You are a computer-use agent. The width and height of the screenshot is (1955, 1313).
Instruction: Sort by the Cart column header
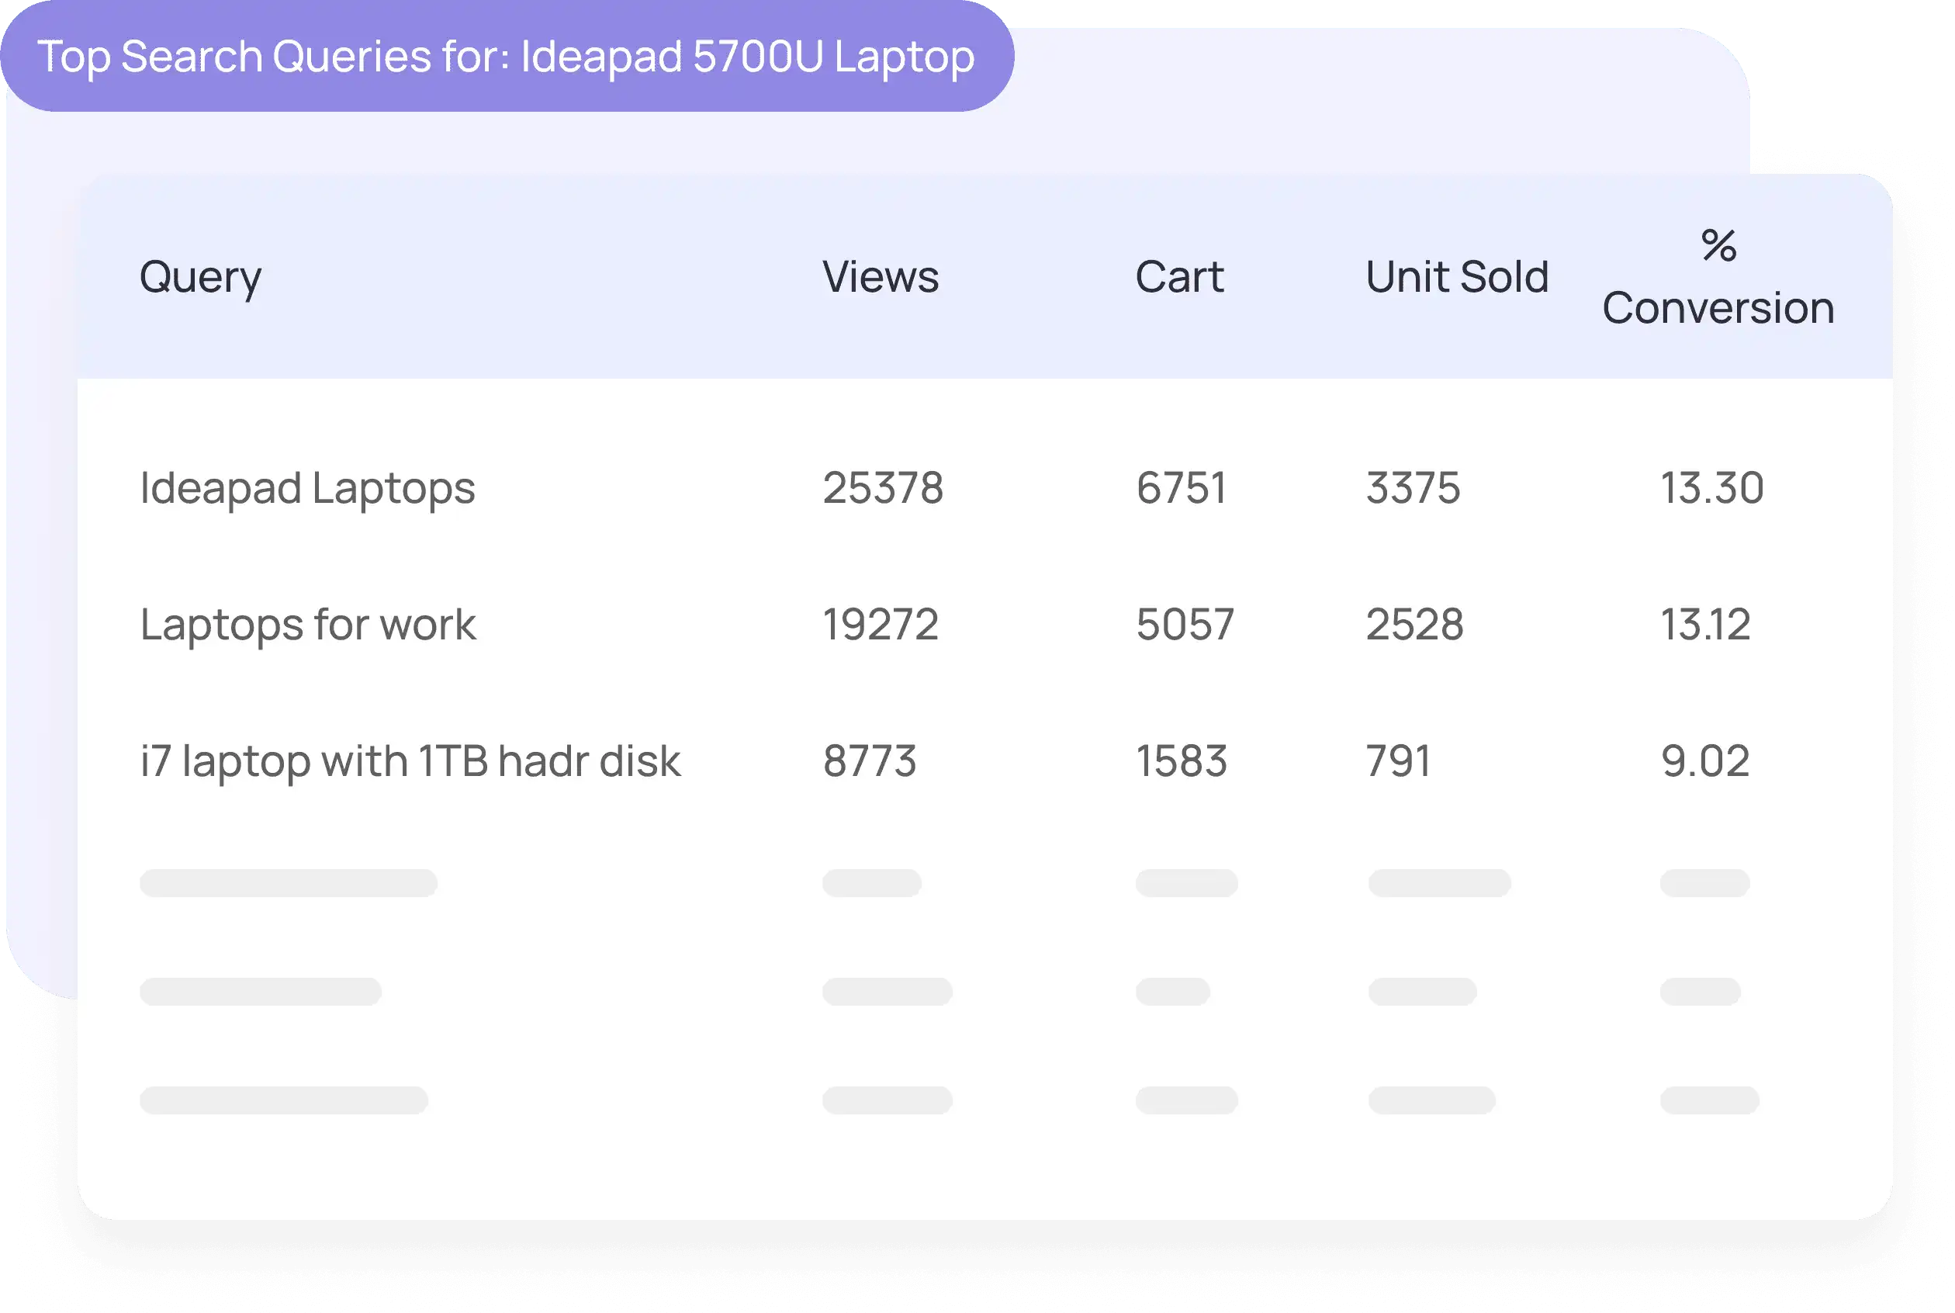1179,277
